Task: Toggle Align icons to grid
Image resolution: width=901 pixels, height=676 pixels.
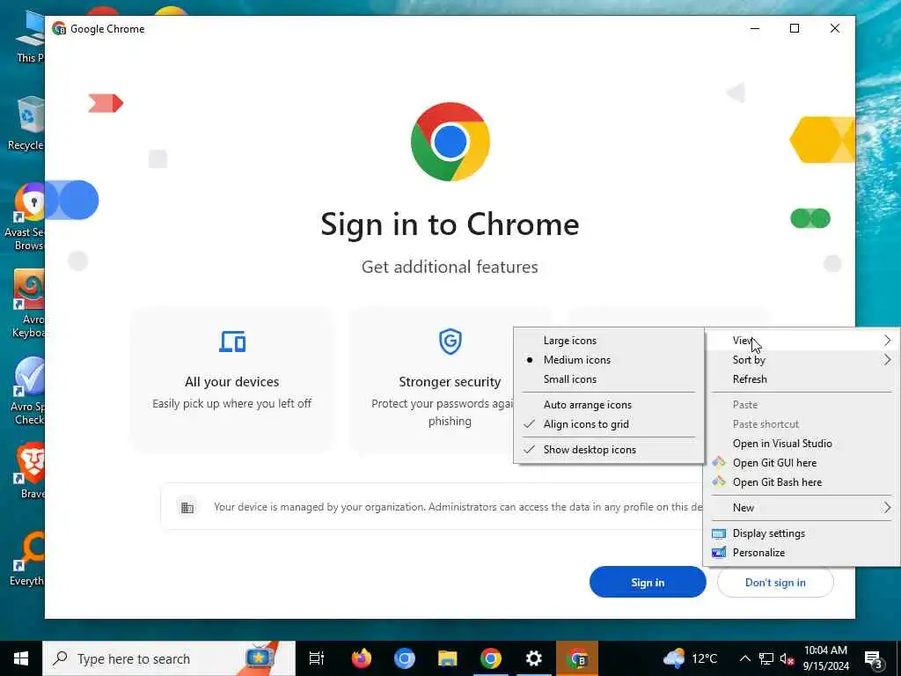Action: [609, 424]
